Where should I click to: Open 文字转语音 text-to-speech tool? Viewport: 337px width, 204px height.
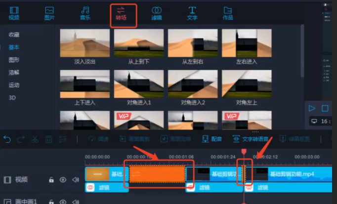[x=250, y=139]
